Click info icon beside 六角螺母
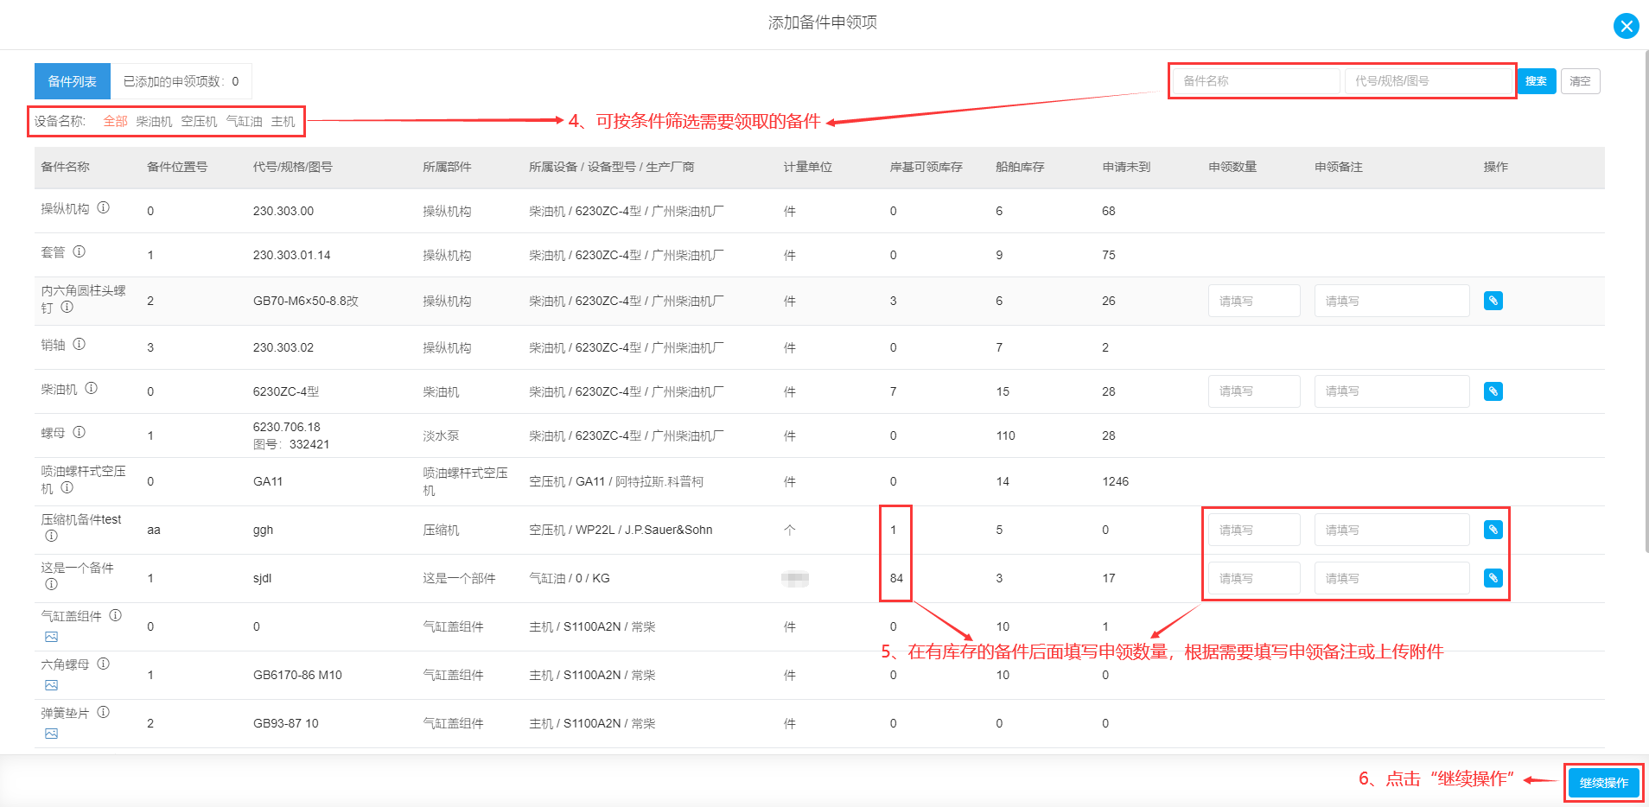 [104, 664]
